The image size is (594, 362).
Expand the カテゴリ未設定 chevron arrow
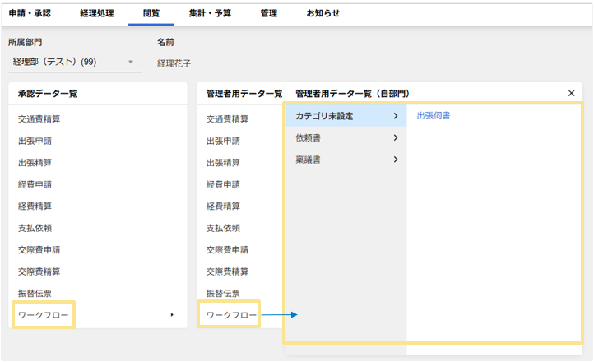point(396,116)
